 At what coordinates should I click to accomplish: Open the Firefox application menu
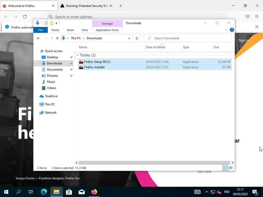[257, 16]
